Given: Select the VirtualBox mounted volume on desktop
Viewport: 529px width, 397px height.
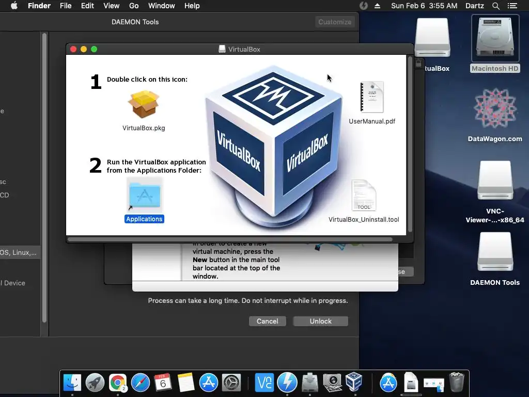Looking at the screenshot, I should pyautogui.click(x=432, y=38).
